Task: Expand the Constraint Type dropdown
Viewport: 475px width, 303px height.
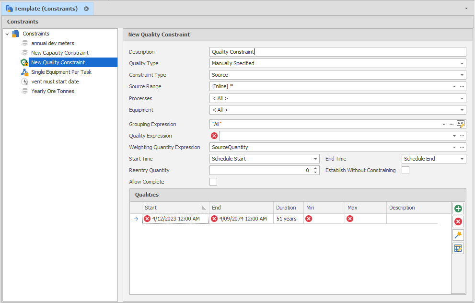Action: point(462,75)
